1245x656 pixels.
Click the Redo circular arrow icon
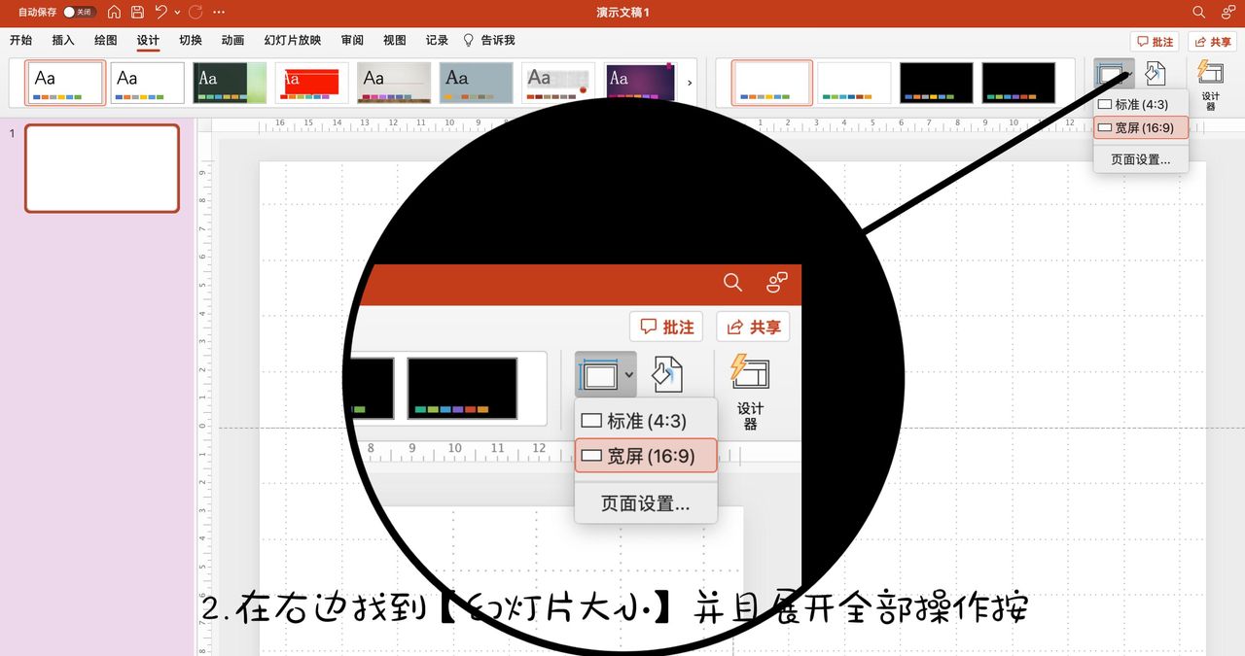coord(196,13)
